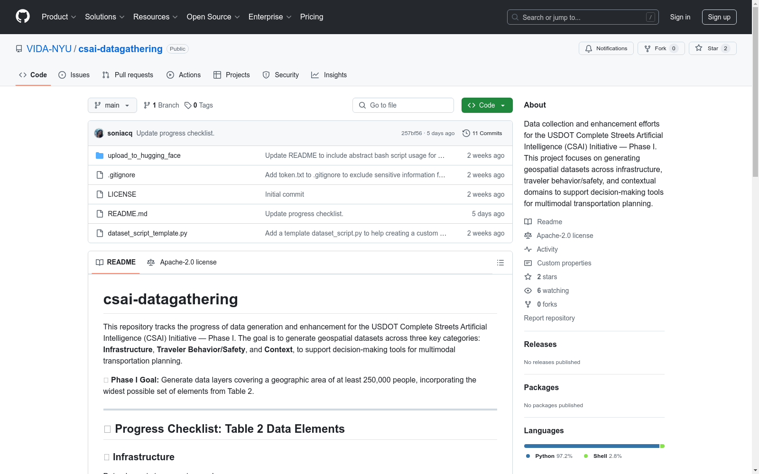Open the Issues tab
The image size is (759, 474).
74,75
